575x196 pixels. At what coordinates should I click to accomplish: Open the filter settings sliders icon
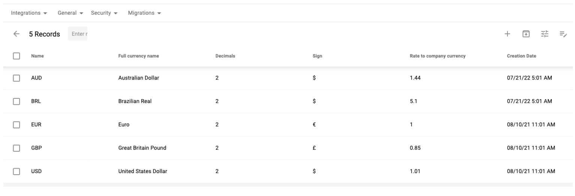pyautogui.click(x=545, y=34)
